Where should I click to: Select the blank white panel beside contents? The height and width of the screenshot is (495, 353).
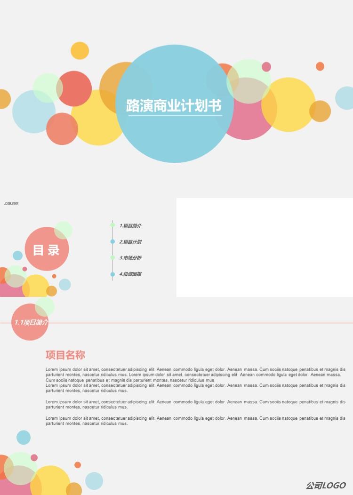coord(265,247)
